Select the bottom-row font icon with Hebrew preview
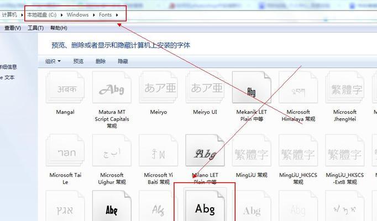 click(65, 207)
